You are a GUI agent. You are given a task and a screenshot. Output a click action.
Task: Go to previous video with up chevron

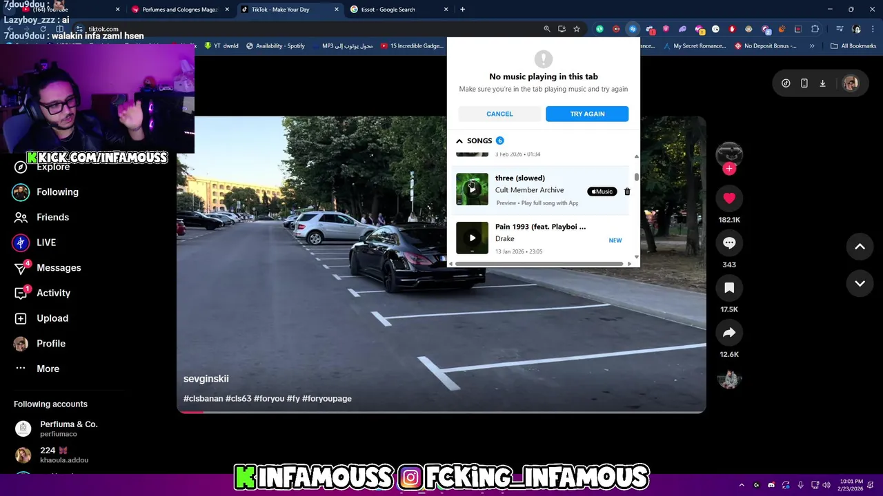click(x=860, y=247)
